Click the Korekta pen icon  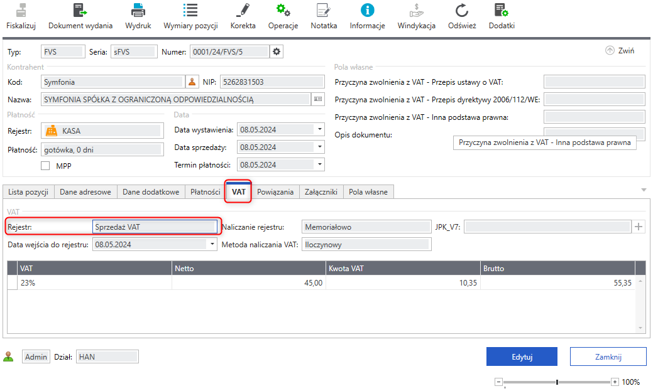[x=243, y=11]
